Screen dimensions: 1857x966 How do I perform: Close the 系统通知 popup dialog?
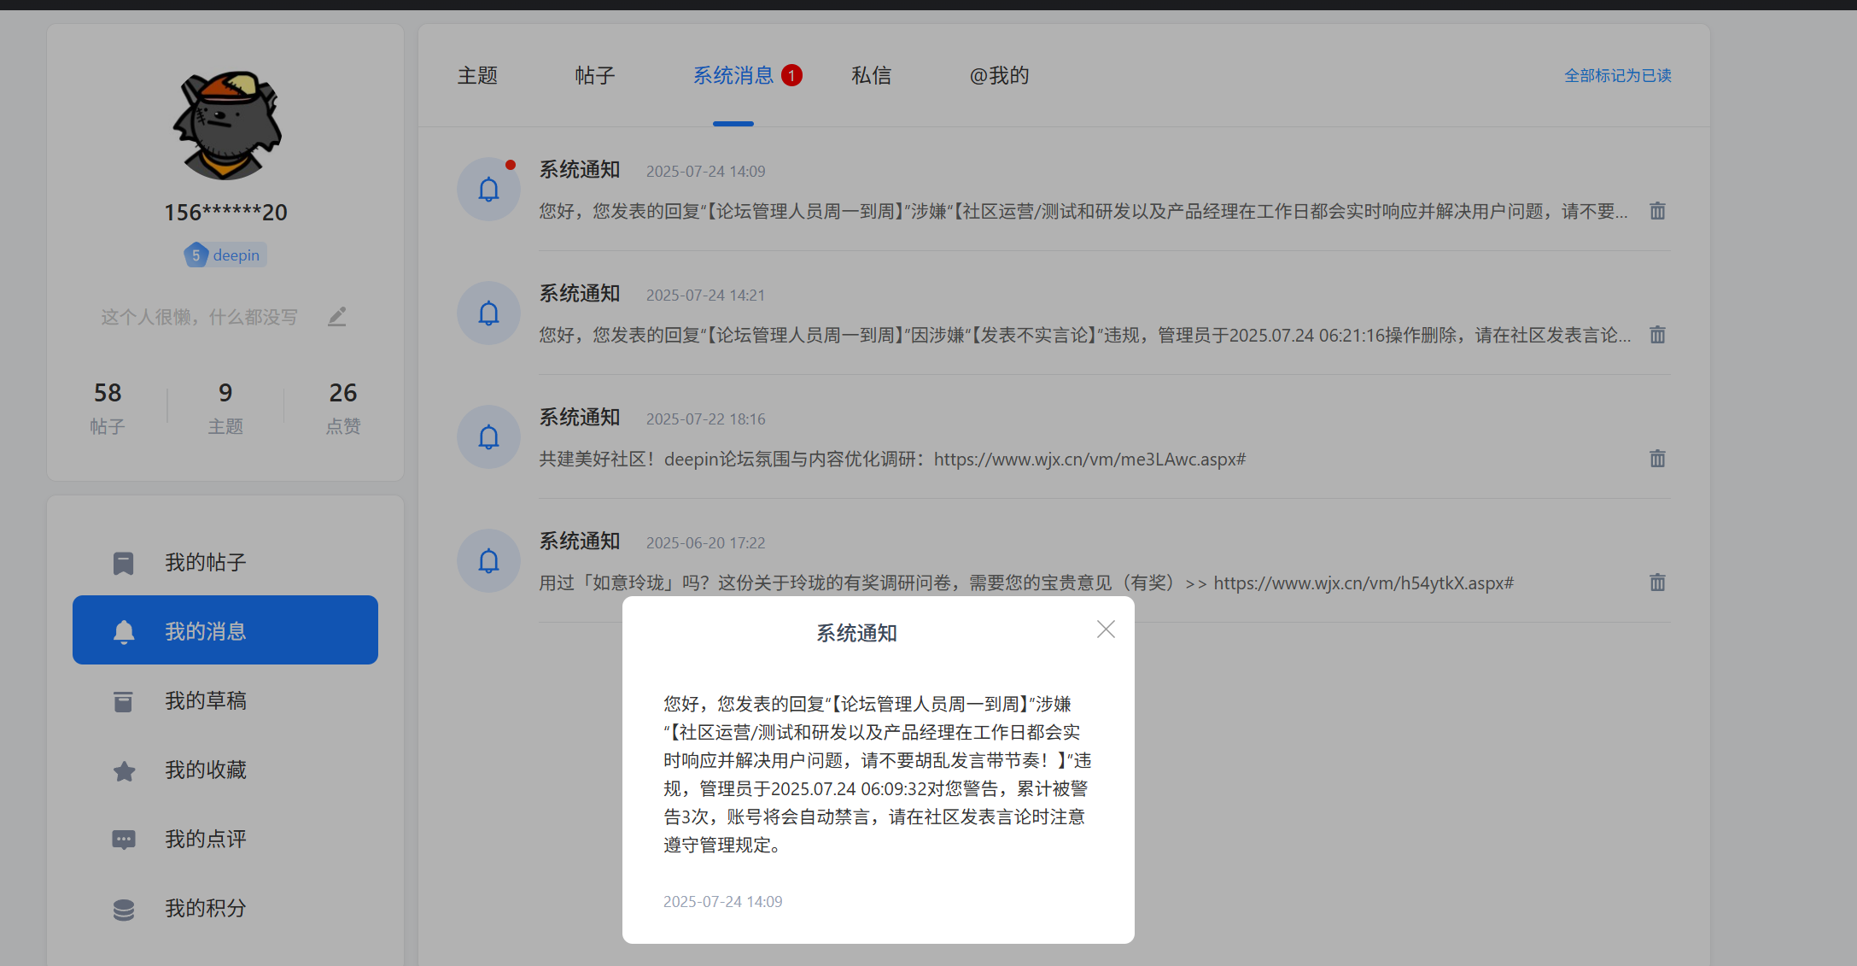click(1106, 629)
